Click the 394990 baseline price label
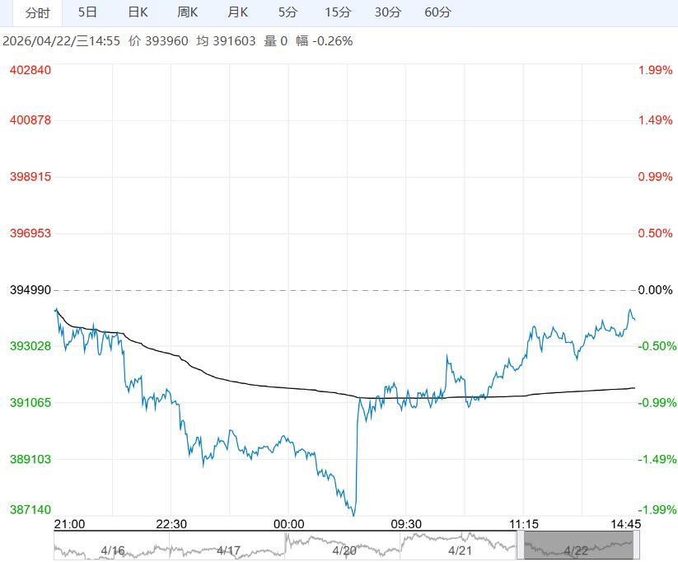This screenshot has height=562, width=678. click(x=30, y=290)
